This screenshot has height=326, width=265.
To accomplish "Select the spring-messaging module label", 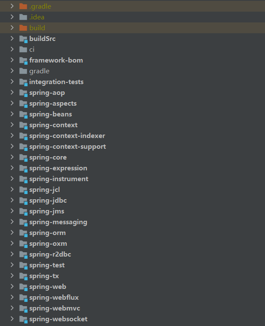I will [x=58, y=222].
